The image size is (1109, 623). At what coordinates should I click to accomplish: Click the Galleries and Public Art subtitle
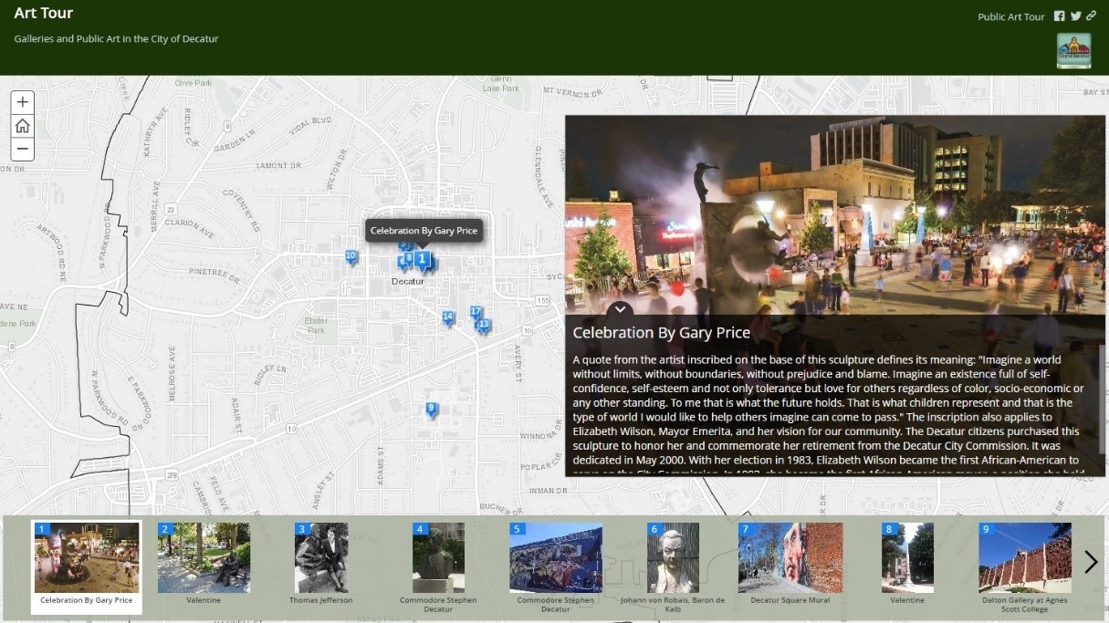pos(116,39)
